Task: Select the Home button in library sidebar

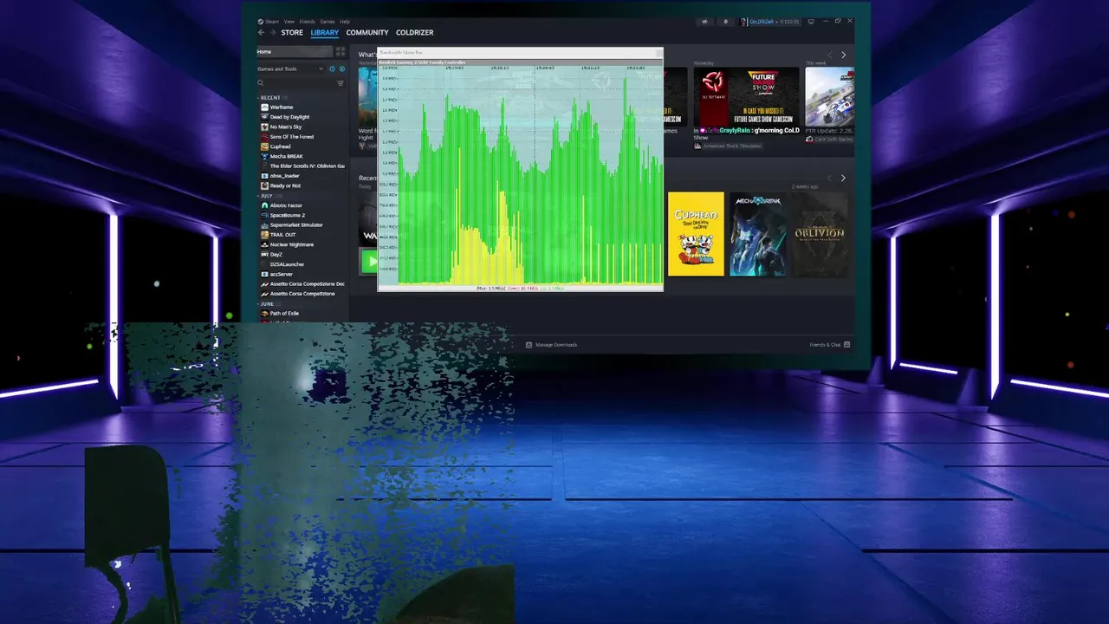Action: pos(295,52)
